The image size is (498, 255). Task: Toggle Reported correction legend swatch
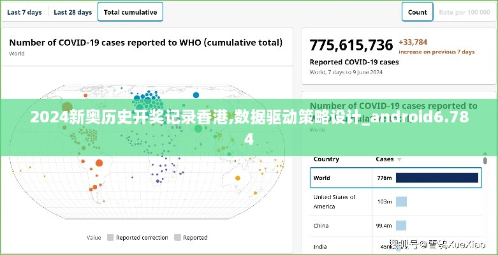(x=110, y=238)
